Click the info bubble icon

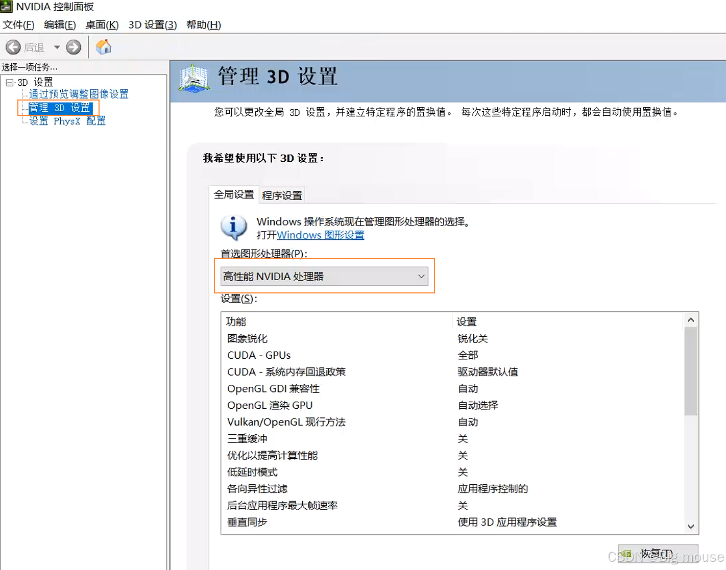pos(234,228)
